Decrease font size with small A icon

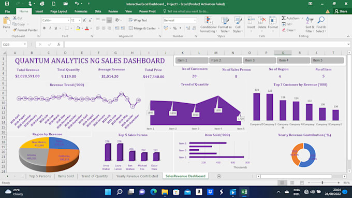point(90,20)
